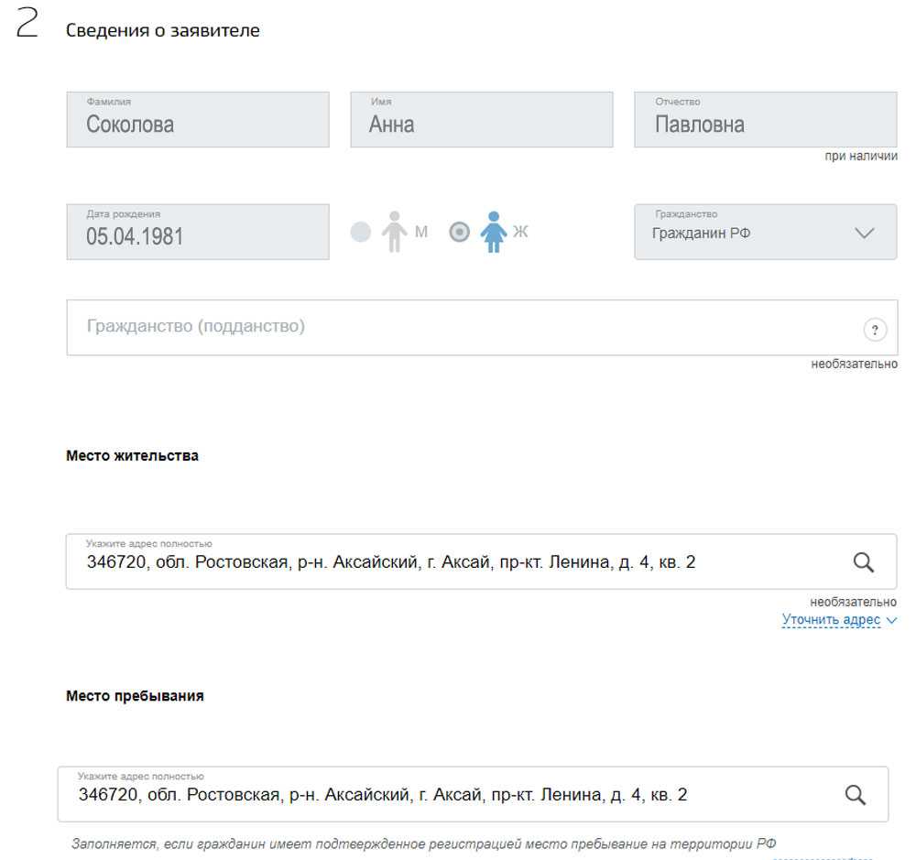
Task: Select the male (М) radio button
Action: (361, 232)
